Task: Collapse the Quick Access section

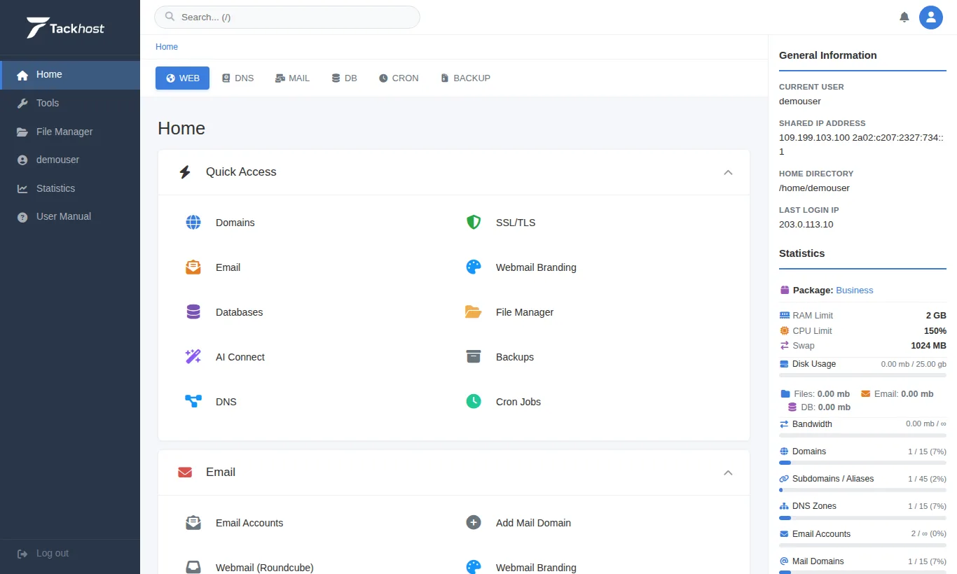Action: [x=728, y=172]
